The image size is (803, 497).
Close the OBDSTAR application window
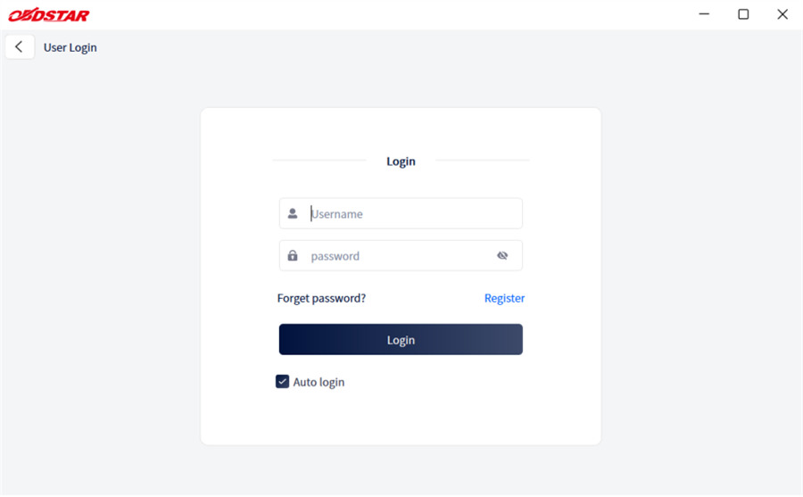782,14
